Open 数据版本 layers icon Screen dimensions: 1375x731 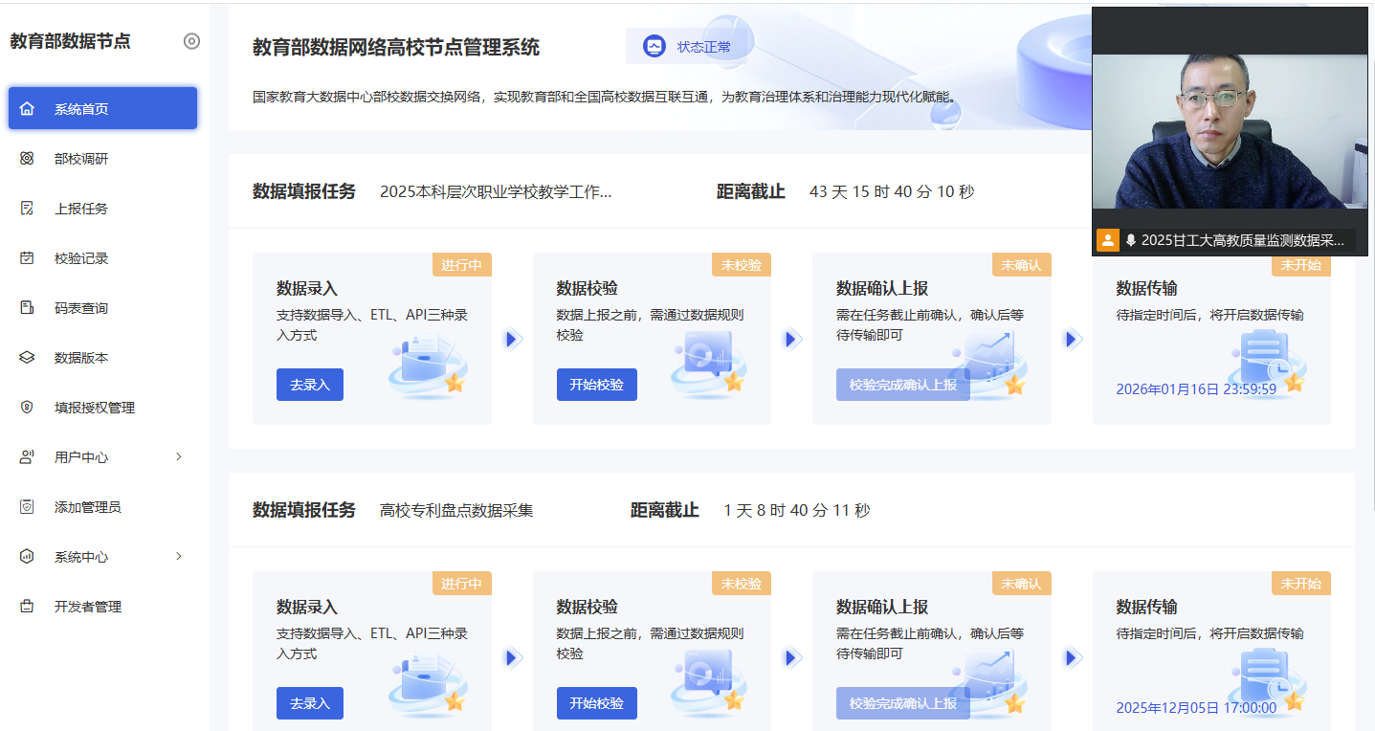pos(27,358)
